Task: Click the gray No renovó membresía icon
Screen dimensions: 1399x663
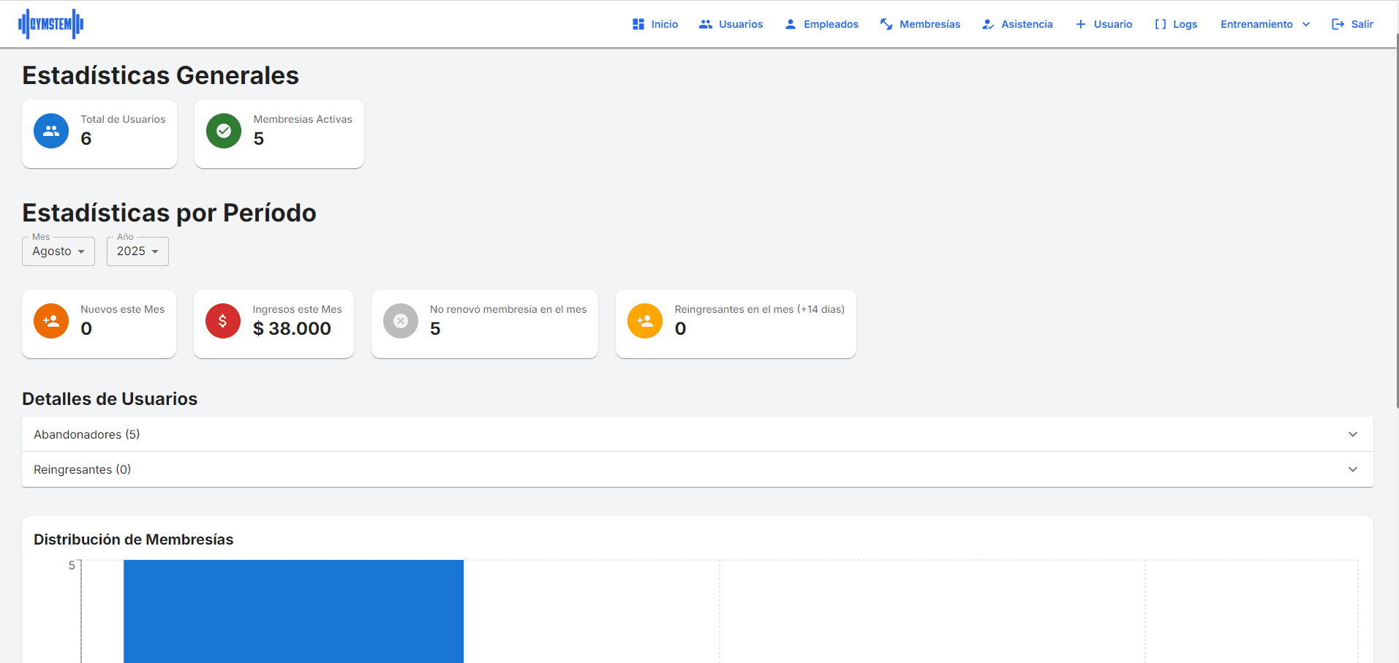Action: (401, 321)
